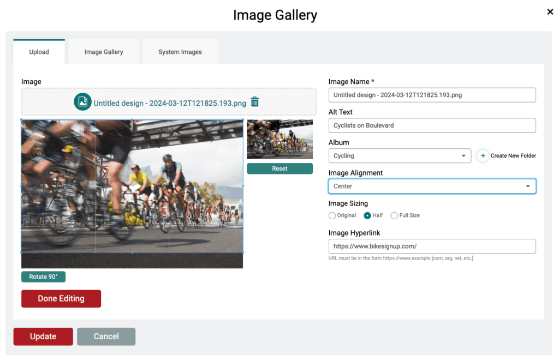Viewport: 559px width, 355px height.
Task: Choose the Full Size image sizing option
Action: click(394, 215)
